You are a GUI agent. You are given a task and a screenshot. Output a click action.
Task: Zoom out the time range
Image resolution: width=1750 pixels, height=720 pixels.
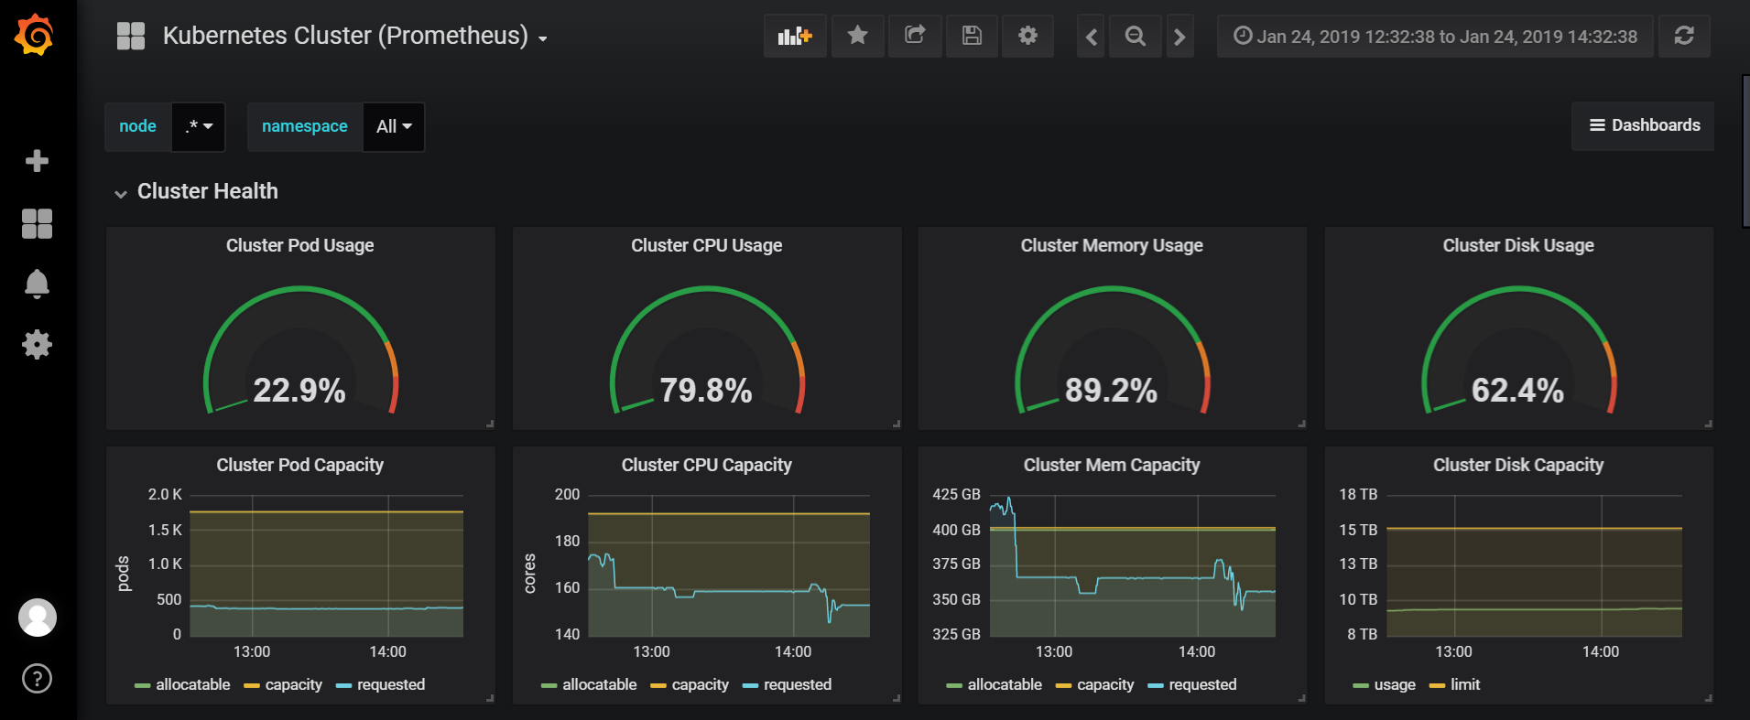(1135, 37)
